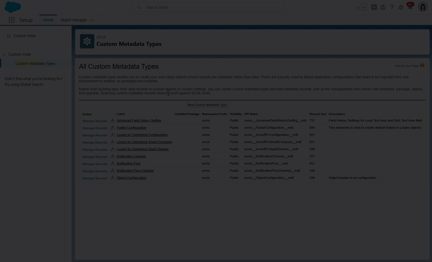Open the help question mark icon
This screenshot has height=262, width=432.
[392, 7]
